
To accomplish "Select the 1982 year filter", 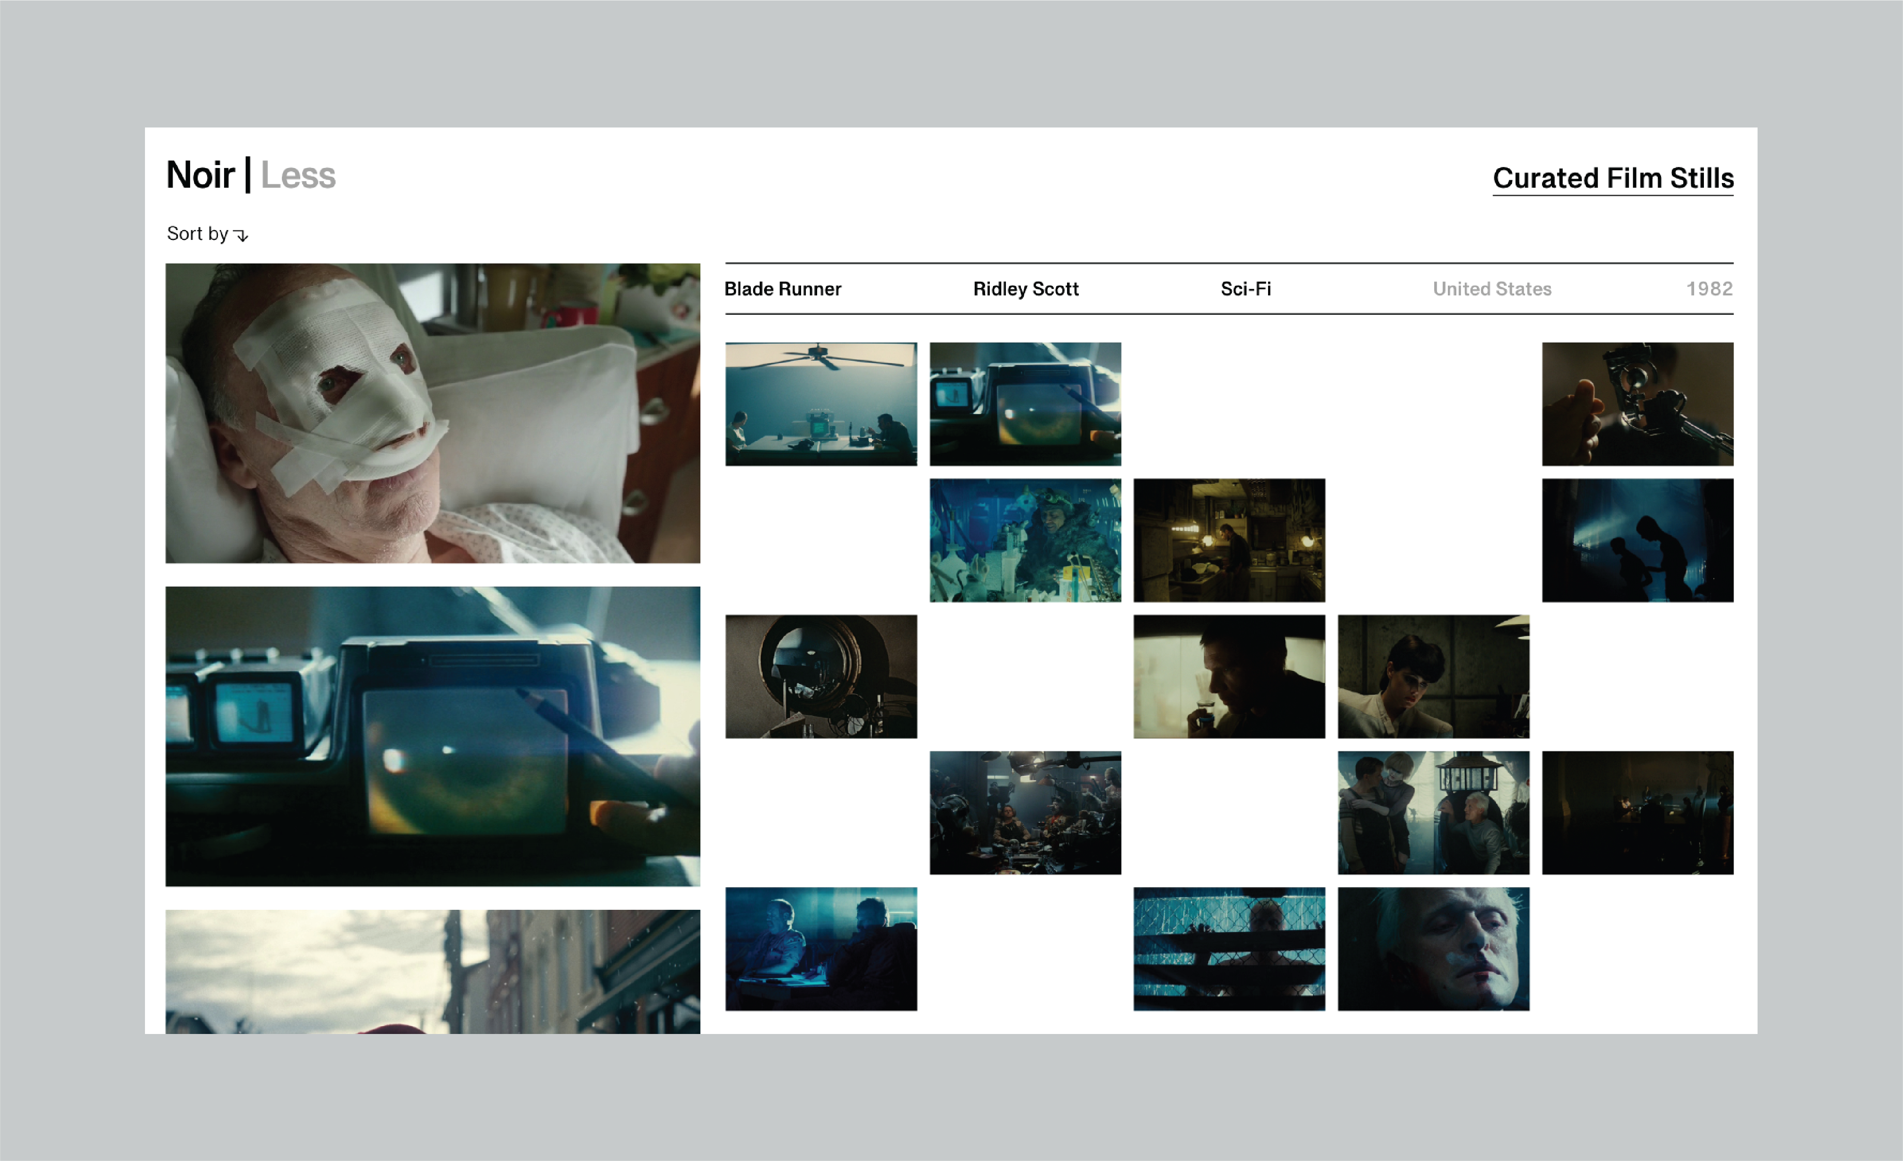I will pos(1709,289).
